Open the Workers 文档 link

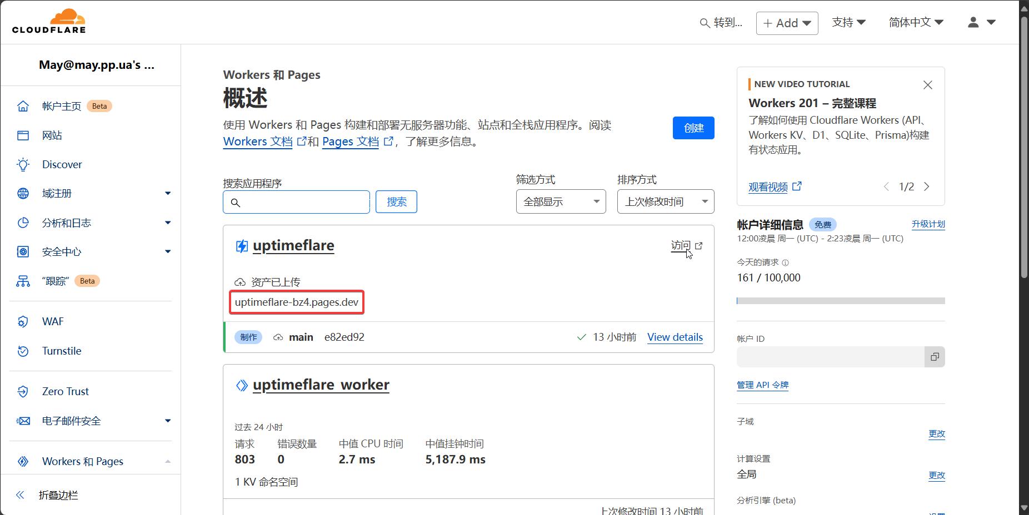[258, 142]
